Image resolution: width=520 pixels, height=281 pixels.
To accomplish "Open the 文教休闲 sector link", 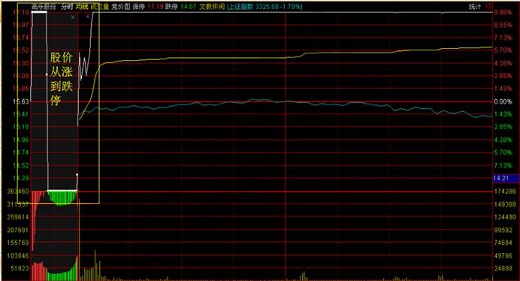I will [x=212, y=6].
